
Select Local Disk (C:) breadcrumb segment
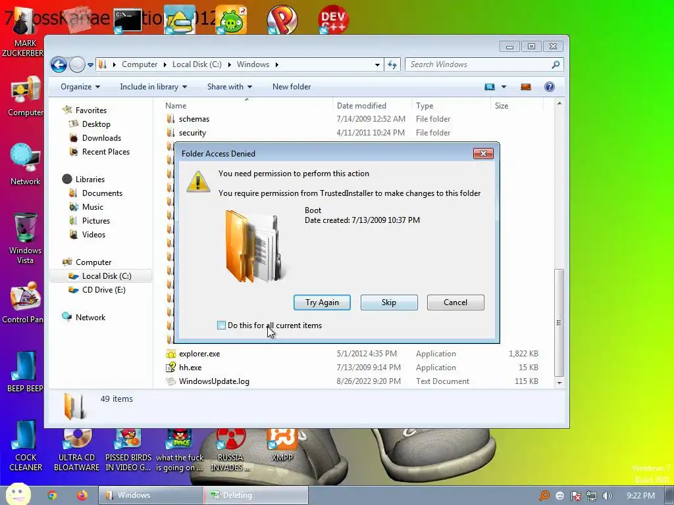pos(197,64)
